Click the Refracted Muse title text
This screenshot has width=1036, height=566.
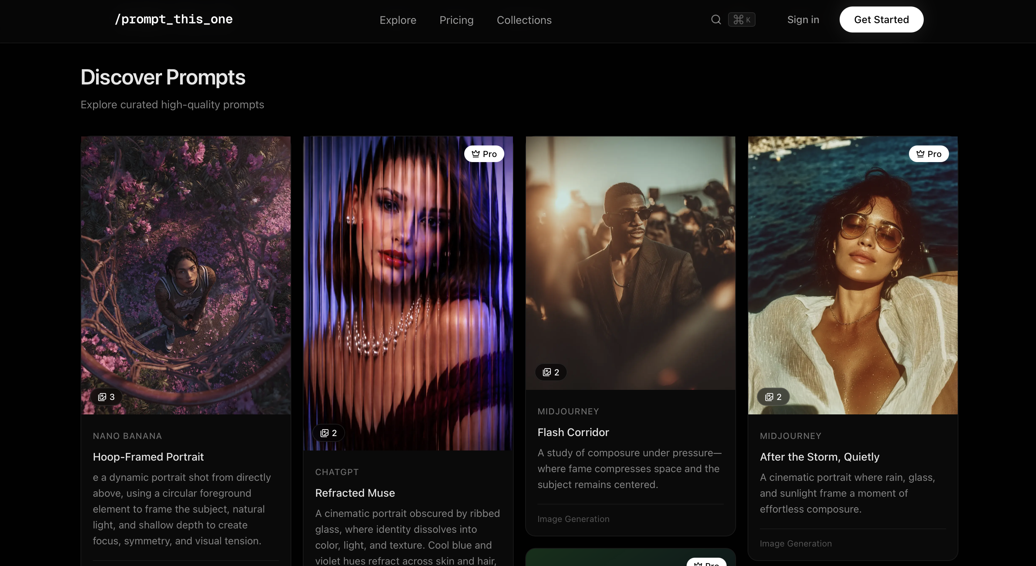(x=355, y=493)
